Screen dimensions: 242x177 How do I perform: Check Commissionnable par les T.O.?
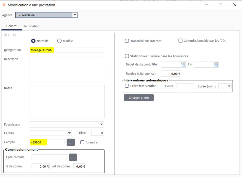coord(181,40)
